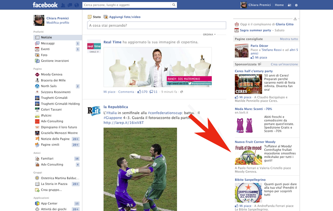Screen dimensions: 333x211
Task: Click the facebook logo
Action: [x=45, y=5]
